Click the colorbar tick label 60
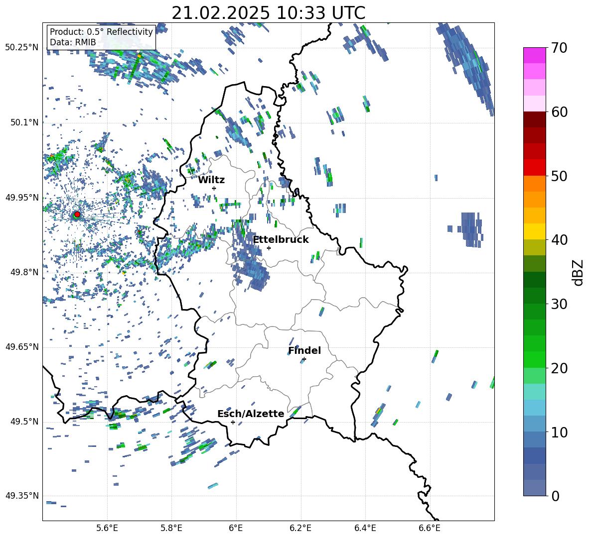The width and height of the screenshot is (590, 538). 559,112
